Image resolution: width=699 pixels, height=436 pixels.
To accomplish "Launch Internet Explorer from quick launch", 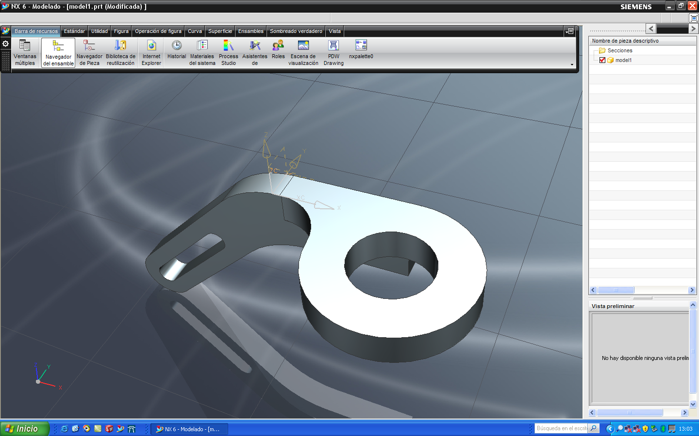I will [x=64, y=429].
